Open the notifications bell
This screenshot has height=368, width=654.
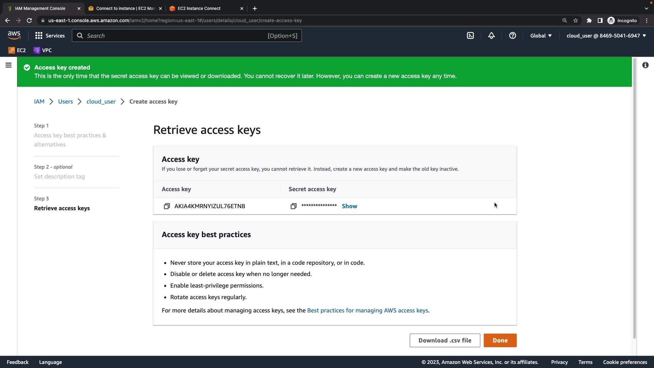491,36
